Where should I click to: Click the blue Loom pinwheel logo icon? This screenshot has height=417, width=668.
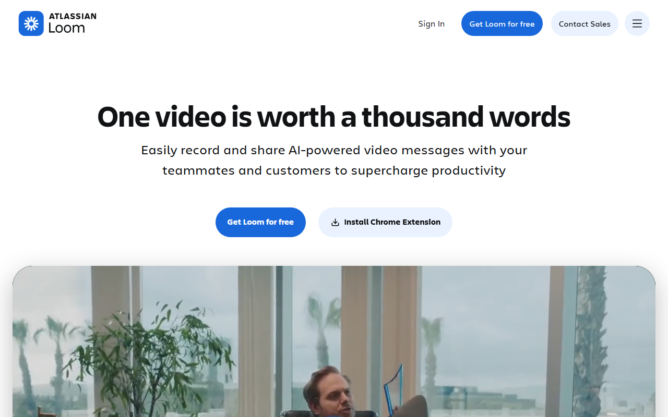pyautogui.click(x=31, y=23)
